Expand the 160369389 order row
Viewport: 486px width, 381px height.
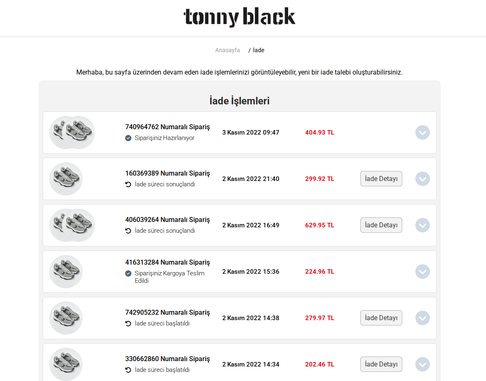422,179
